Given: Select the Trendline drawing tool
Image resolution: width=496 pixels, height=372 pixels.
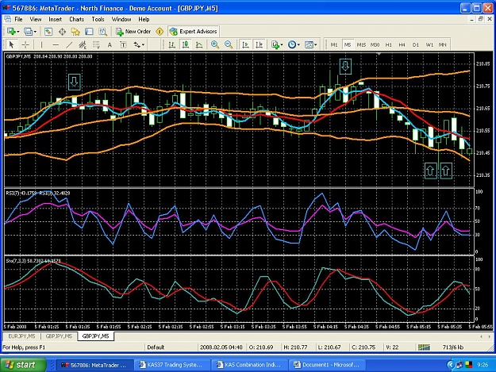Looking at the screenshot, I should tap(69, 44).
